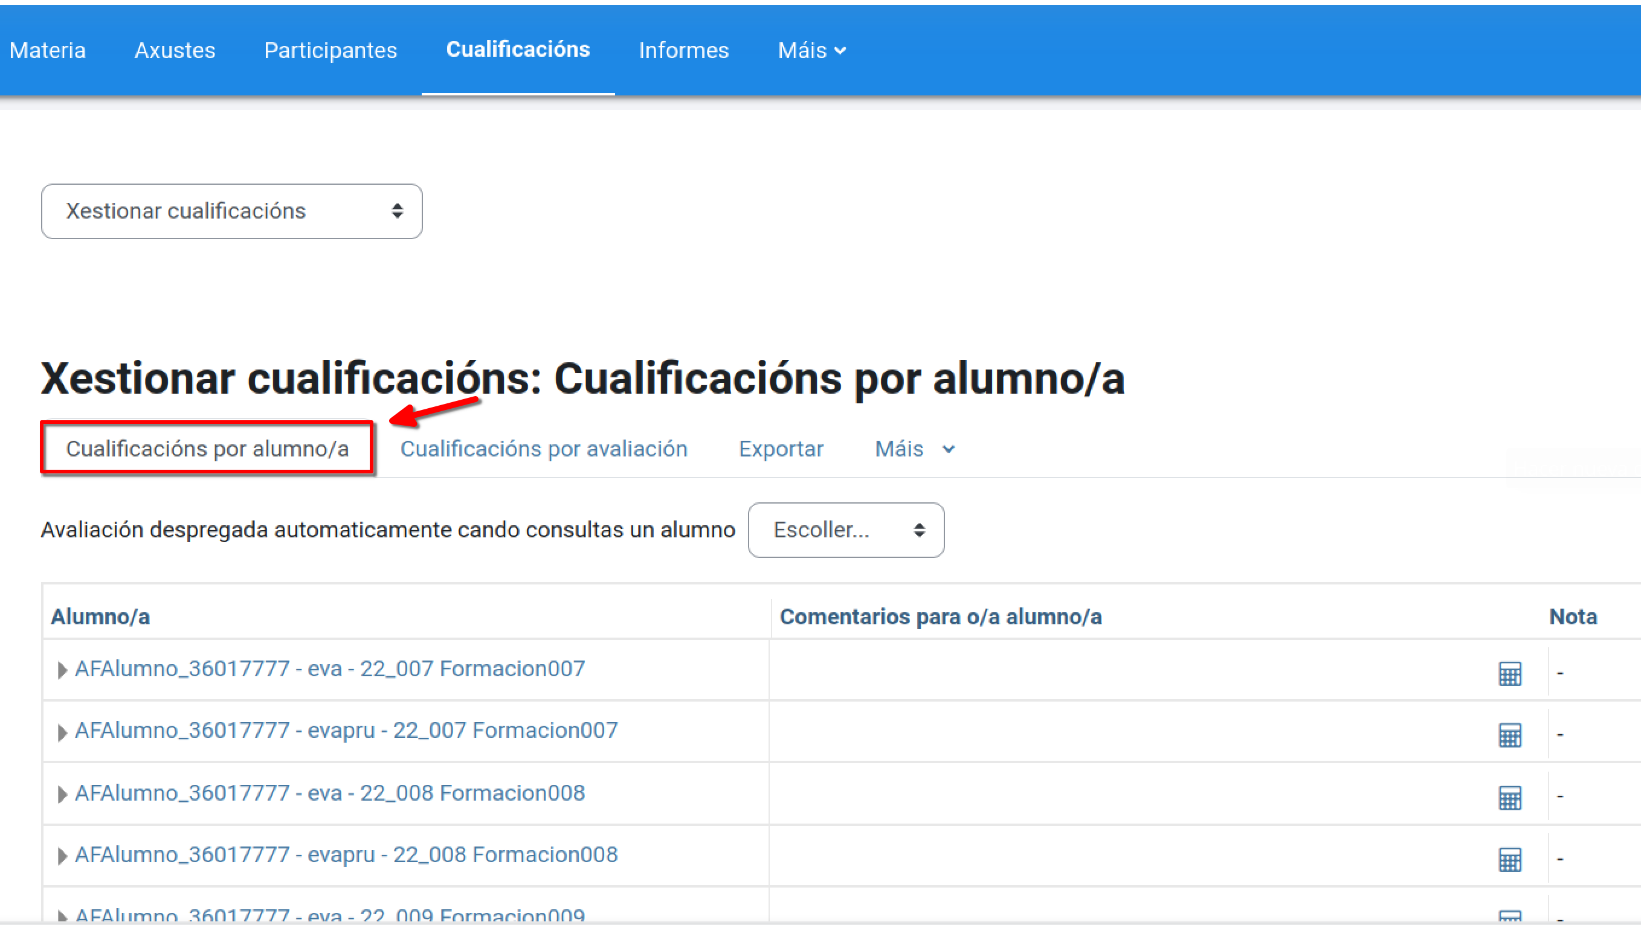Expand the evapru 22_008 Formacion008 row
The width and height of the screenshot is (1641, 925).
[x=62, y=856]
